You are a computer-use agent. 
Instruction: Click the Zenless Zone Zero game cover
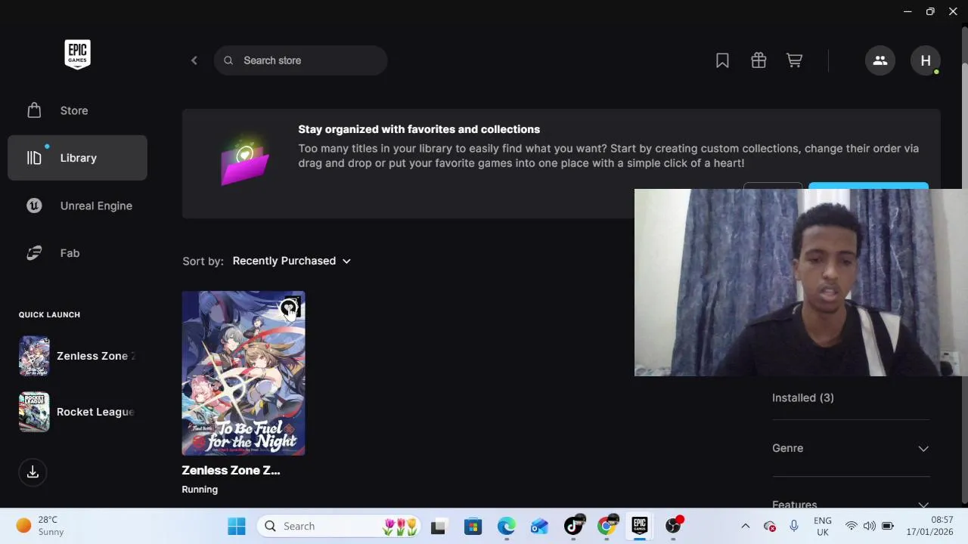(244, 373)
